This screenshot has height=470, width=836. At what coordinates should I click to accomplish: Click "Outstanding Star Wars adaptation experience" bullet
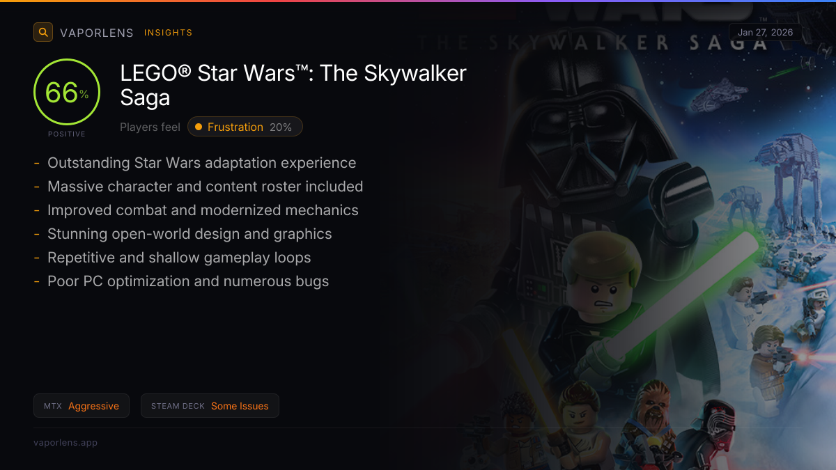201,163
